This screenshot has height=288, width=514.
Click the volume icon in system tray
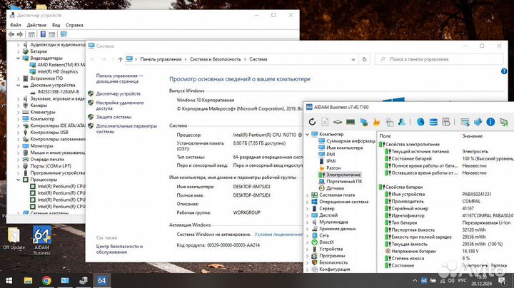(450, 280)
